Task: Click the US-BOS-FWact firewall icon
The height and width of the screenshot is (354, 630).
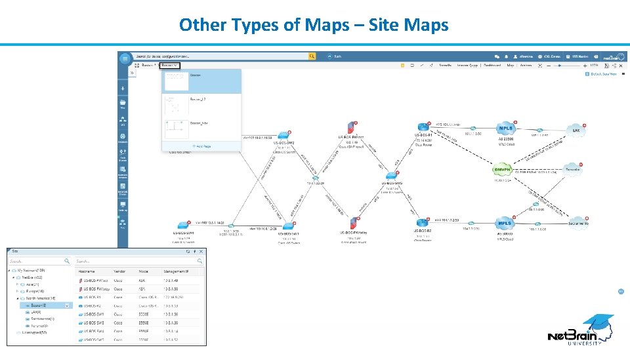Action: click(352, 128)
